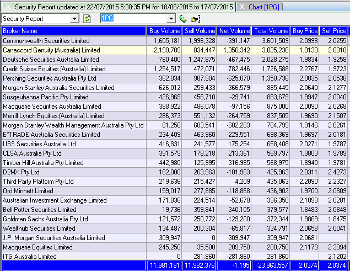350x271 pixels.
Task: Click the pointing hand options icon
Action: pyautogui.click(x=196, y=19)
